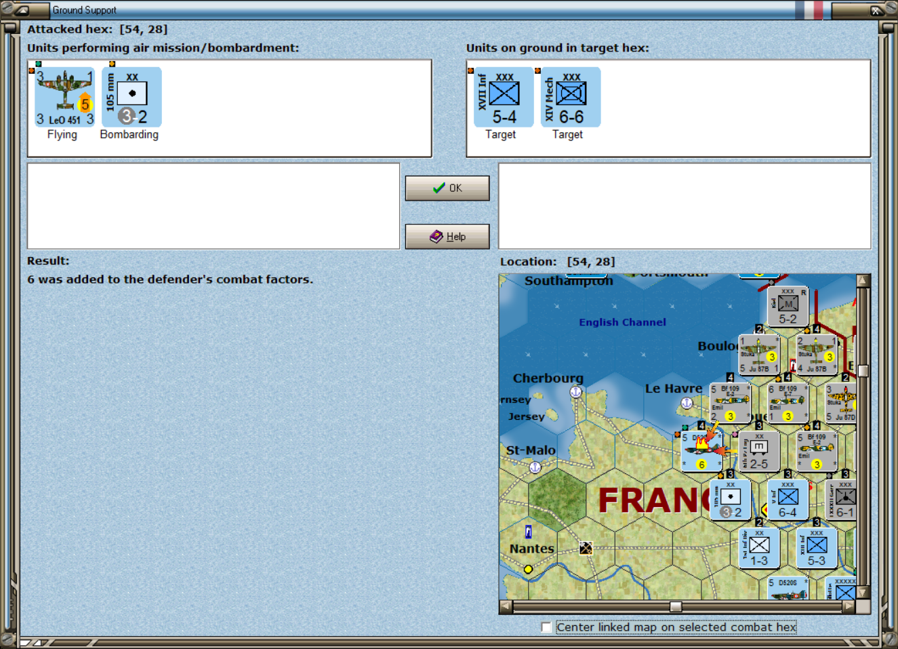Click the map vertical scrollbar down arrow

863,593
